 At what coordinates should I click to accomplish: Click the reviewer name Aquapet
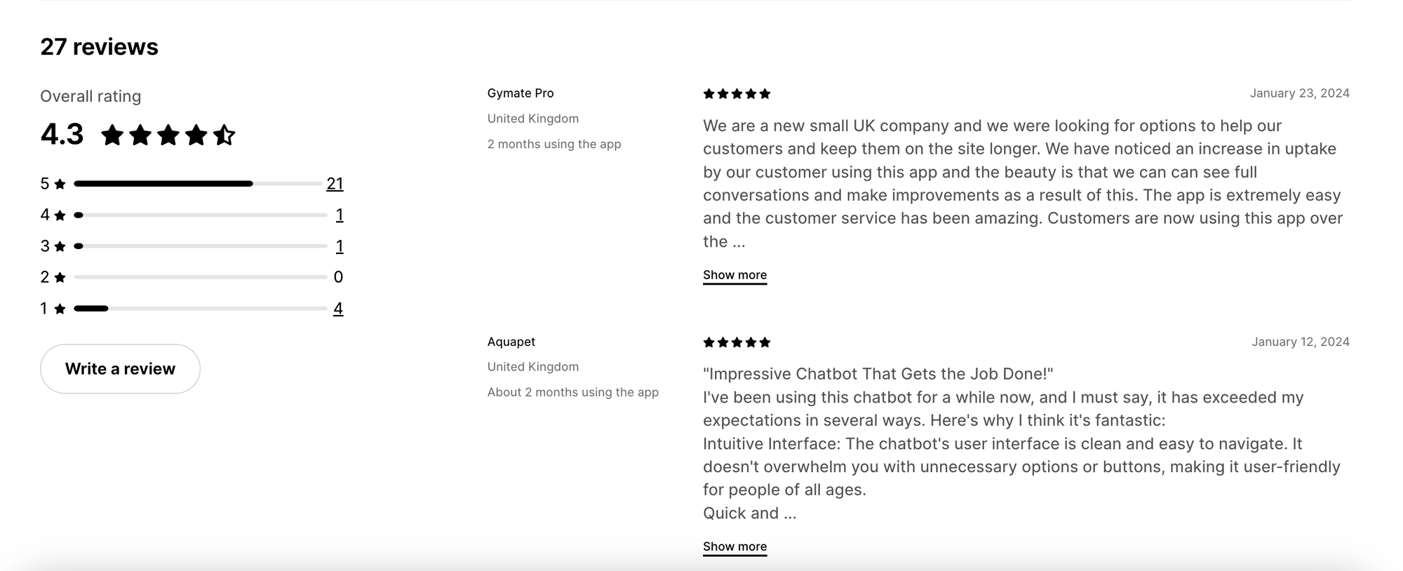pos(511,342)
